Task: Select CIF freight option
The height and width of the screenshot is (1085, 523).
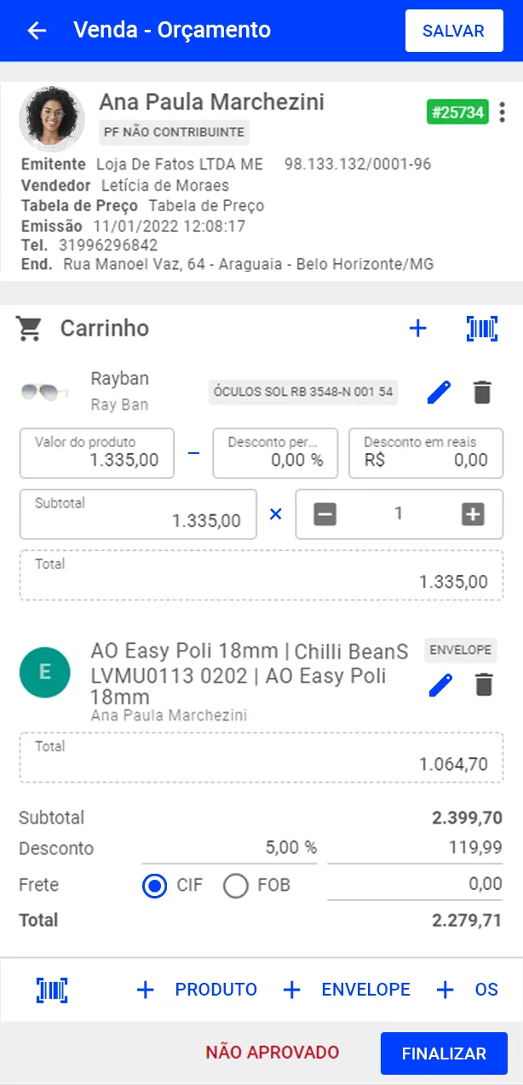Action: (x=155, y=886)
